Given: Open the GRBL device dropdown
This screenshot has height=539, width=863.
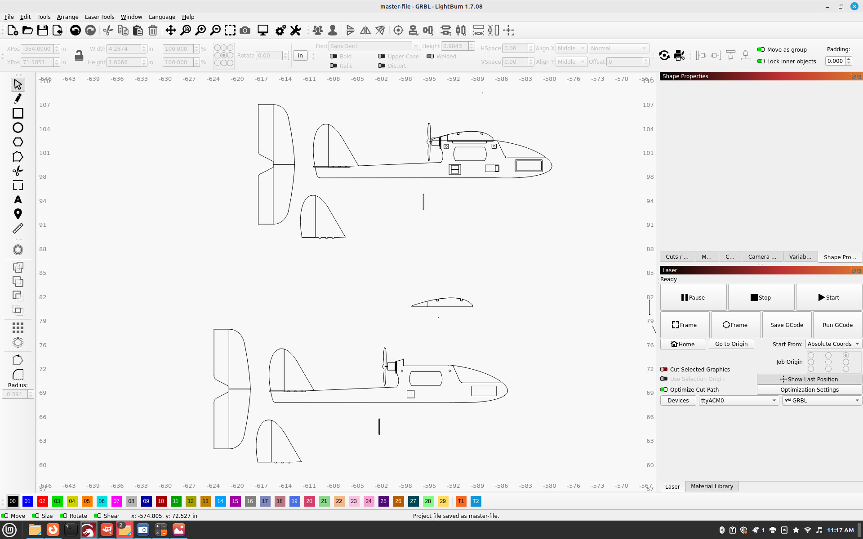Looking at the screenshot, I should click(822, 400).
